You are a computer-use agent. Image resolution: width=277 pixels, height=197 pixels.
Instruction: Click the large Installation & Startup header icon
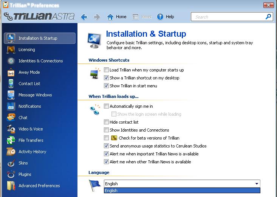coord(94,40)
